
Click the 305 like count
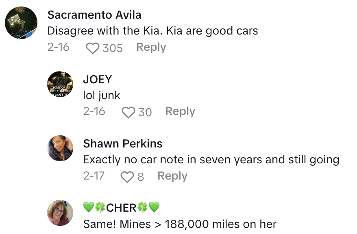(113, 48)
